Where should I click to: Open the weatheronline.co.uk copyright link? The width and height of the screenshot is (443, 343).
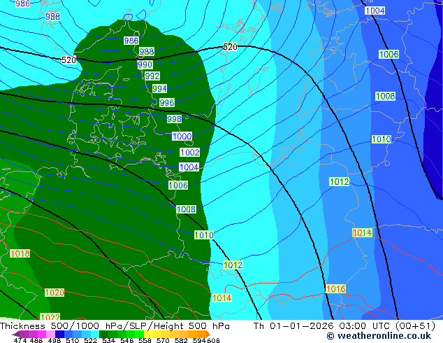[379, 336]
